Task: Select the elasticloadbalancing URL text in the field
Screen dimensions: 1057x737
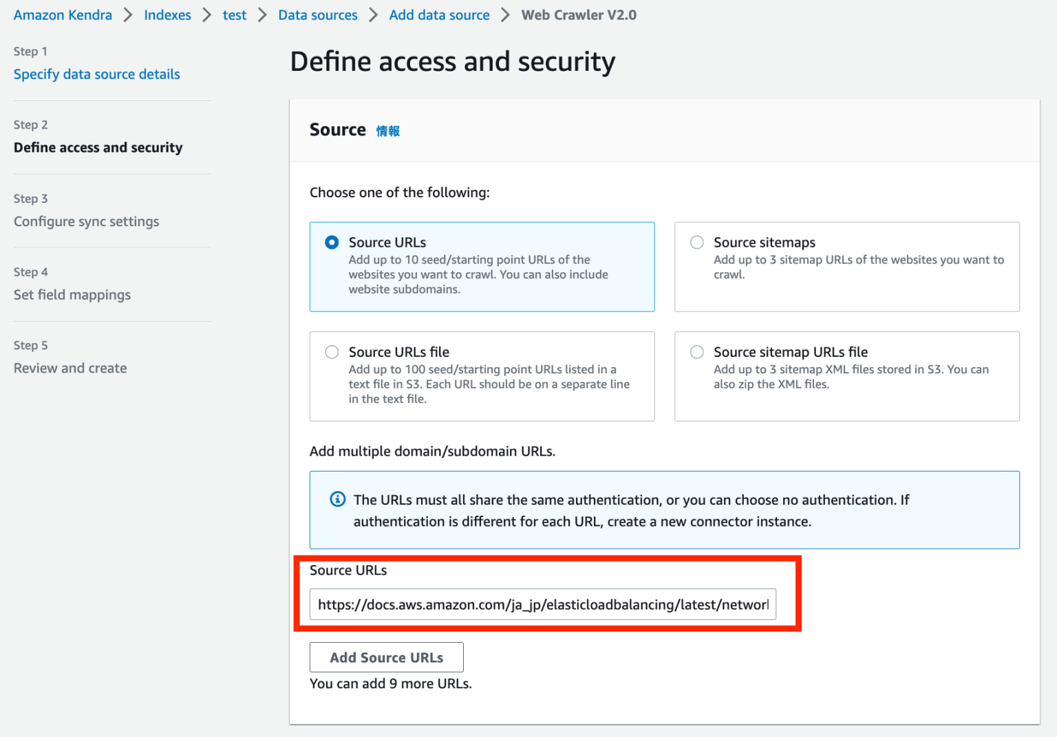Action: 543,604
